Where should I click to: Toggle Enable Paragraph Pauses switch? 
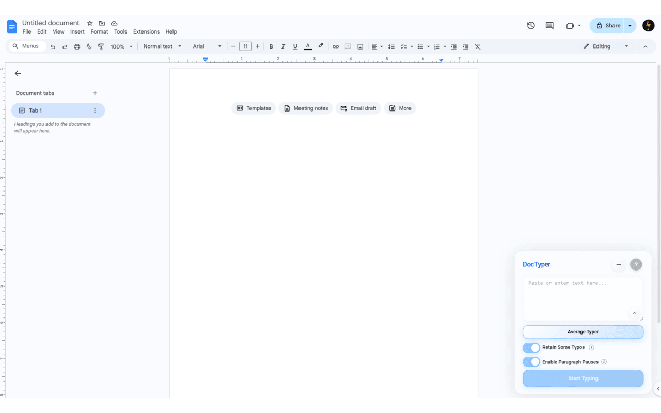click(531, 362)
